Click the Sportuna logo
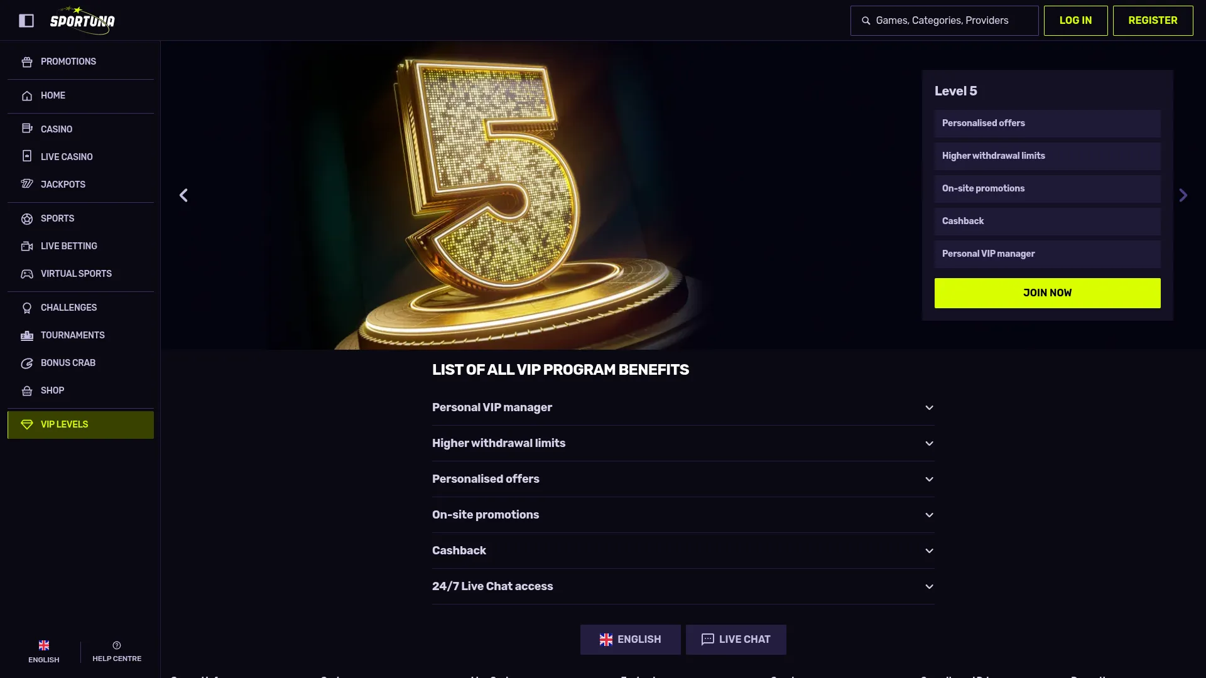This screenshot has height=678, width=1206. point(82,21)
